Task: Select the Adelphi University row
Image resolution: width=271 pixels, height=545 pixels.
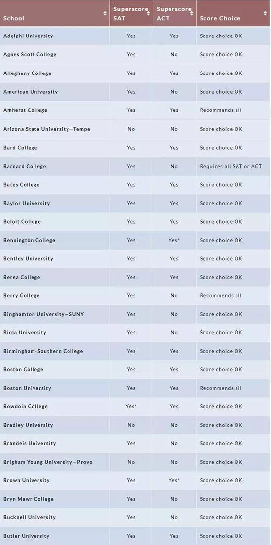Action: pyautogui.click(x=135, y=36)
